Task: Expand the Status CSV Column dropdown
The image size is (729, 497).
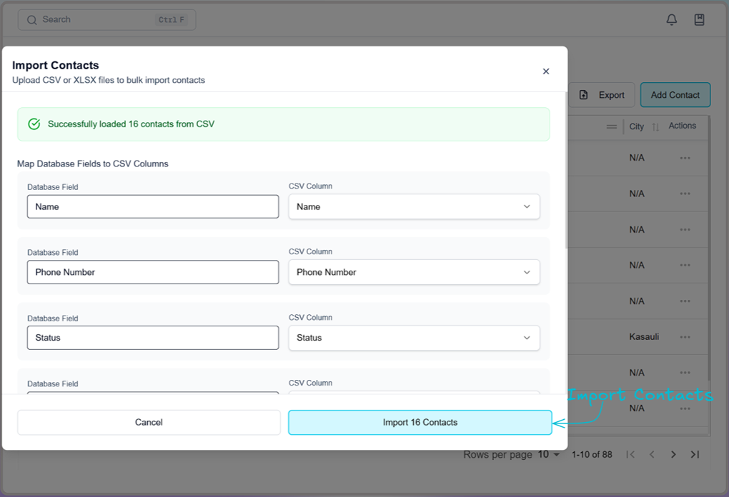Action: click(x=527, y=337)
